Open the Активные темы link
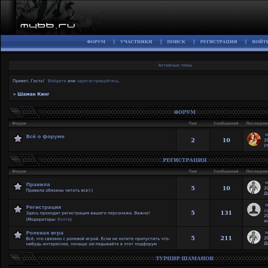 point(175,65)
